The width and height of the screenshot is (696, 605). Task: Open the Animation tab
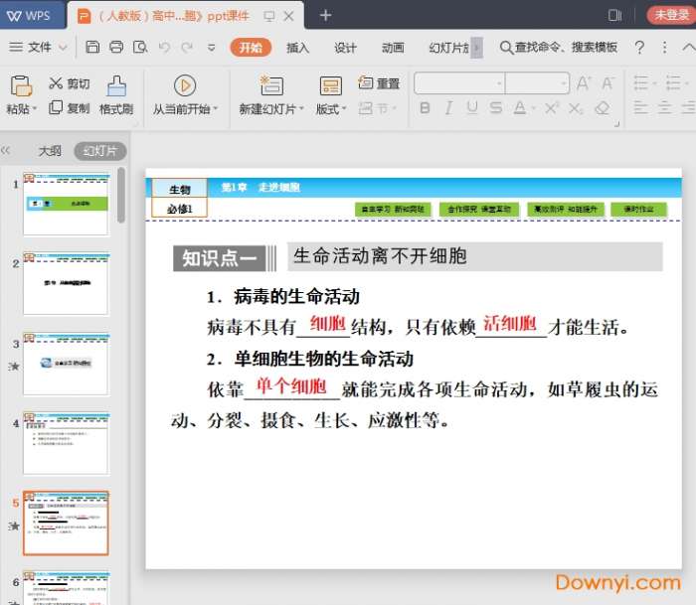pos(393,48)
